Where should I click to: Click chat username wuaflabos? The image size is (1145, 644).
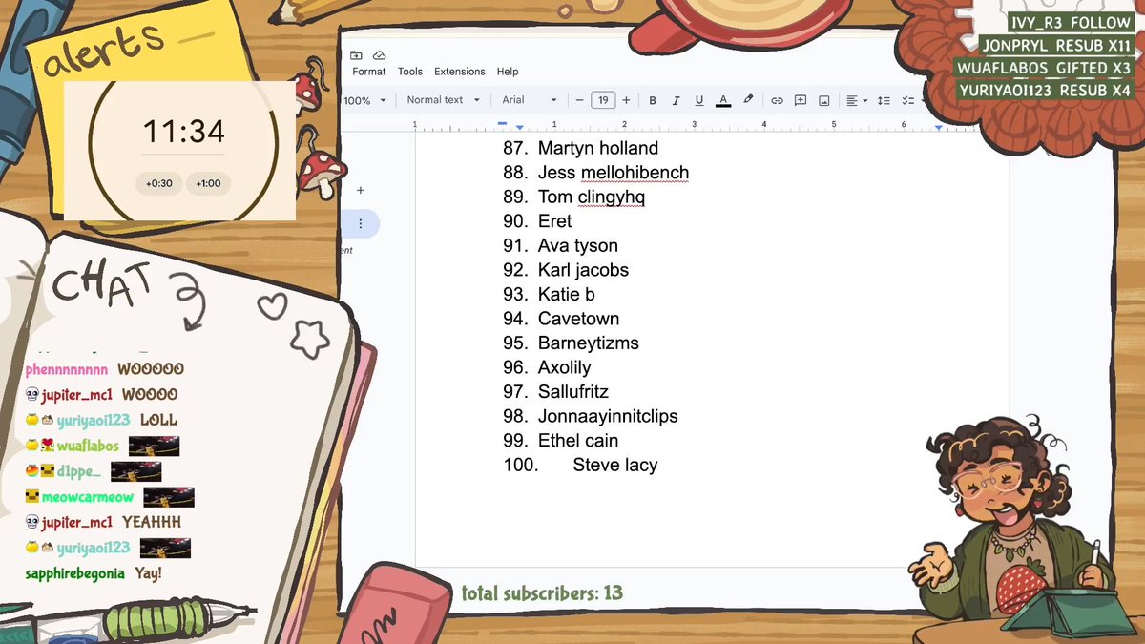[x=88, y=446]
